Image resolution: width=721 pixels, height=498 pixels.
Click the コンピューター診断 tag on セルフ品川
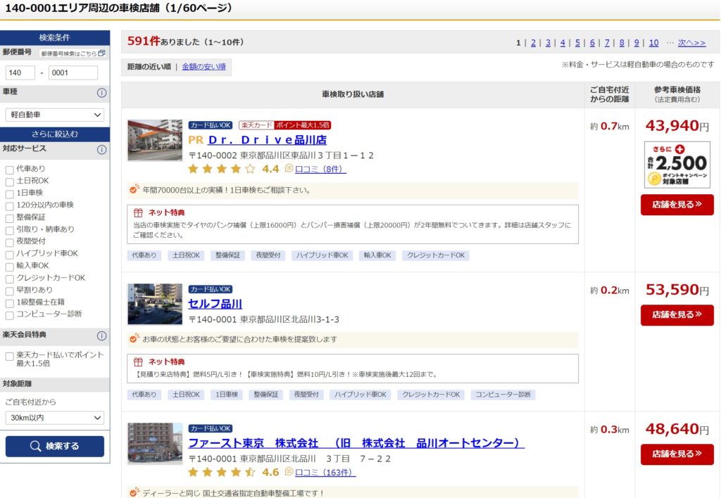503,394
